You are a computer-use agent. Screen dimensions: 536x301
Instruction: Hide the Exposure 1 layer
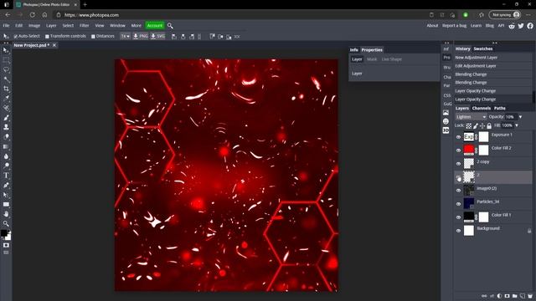click(x=458, y=137)
